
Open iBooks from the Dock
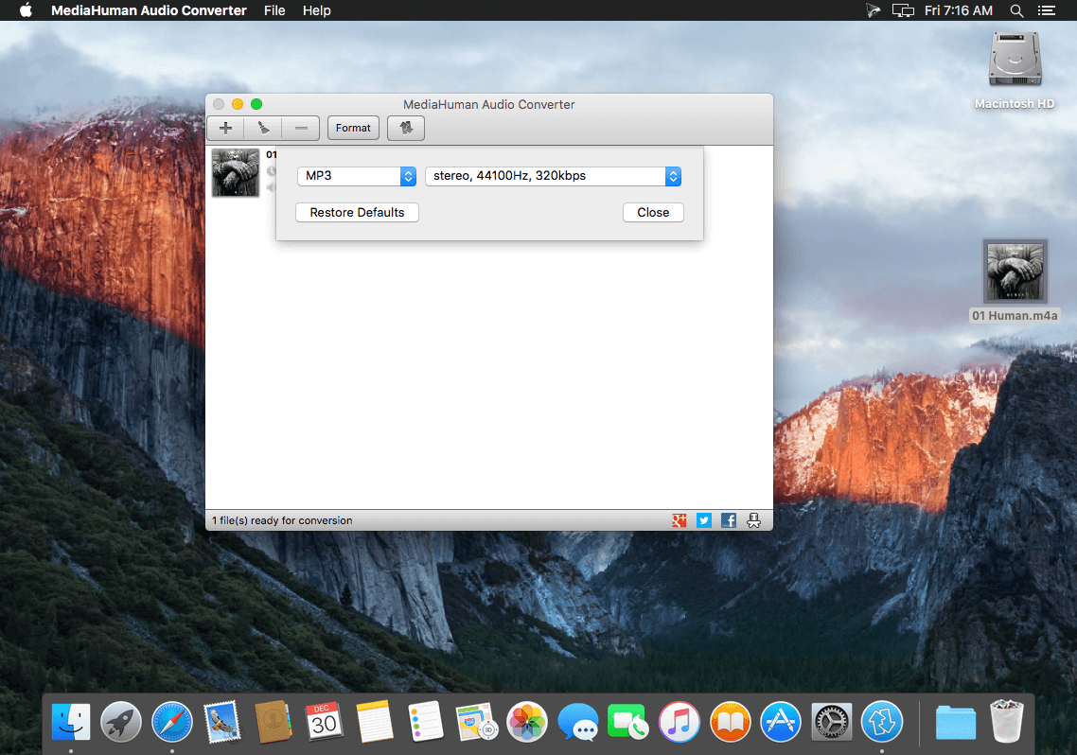(x=730, y=722)
